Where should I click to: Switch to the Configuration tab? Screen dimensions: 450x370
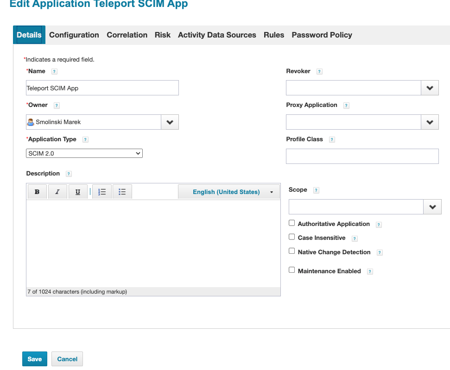tap(74, 35)
